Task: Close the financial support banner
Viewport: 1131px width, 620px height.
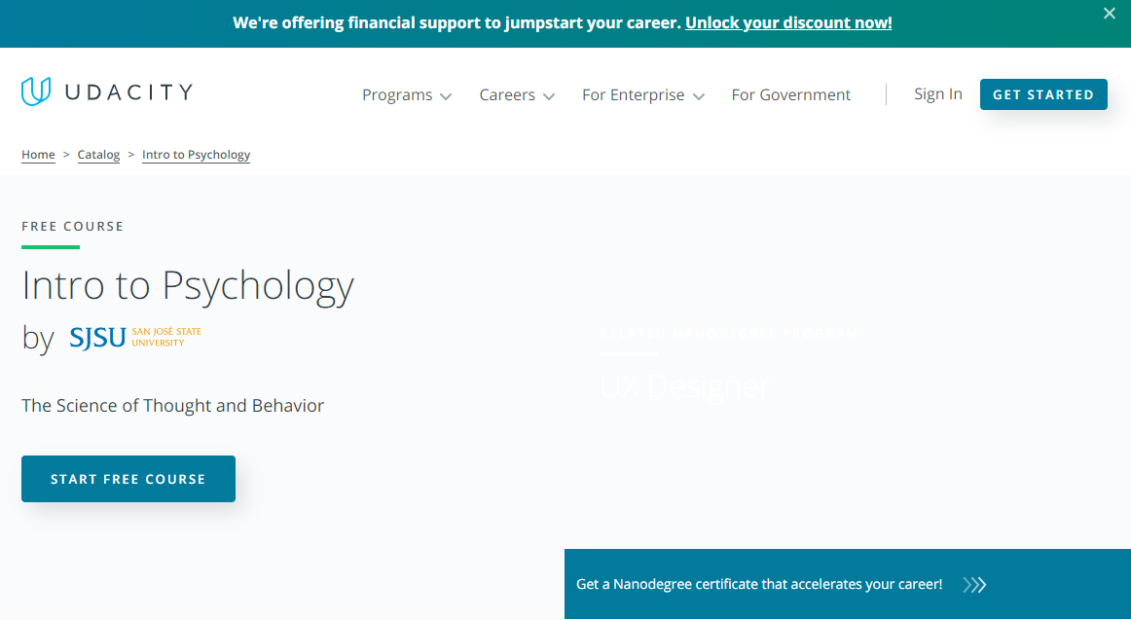Action: pyautogui.click(x=1110, y=13)
